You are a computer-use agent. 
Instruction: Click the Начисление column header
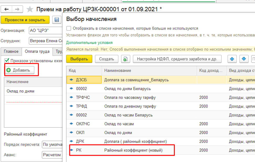[33, 82]
